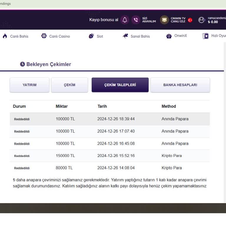This screenshot has width=226, height=226.
Task: Click the date 2024-12-26 14:08:04
Action: 116,168
